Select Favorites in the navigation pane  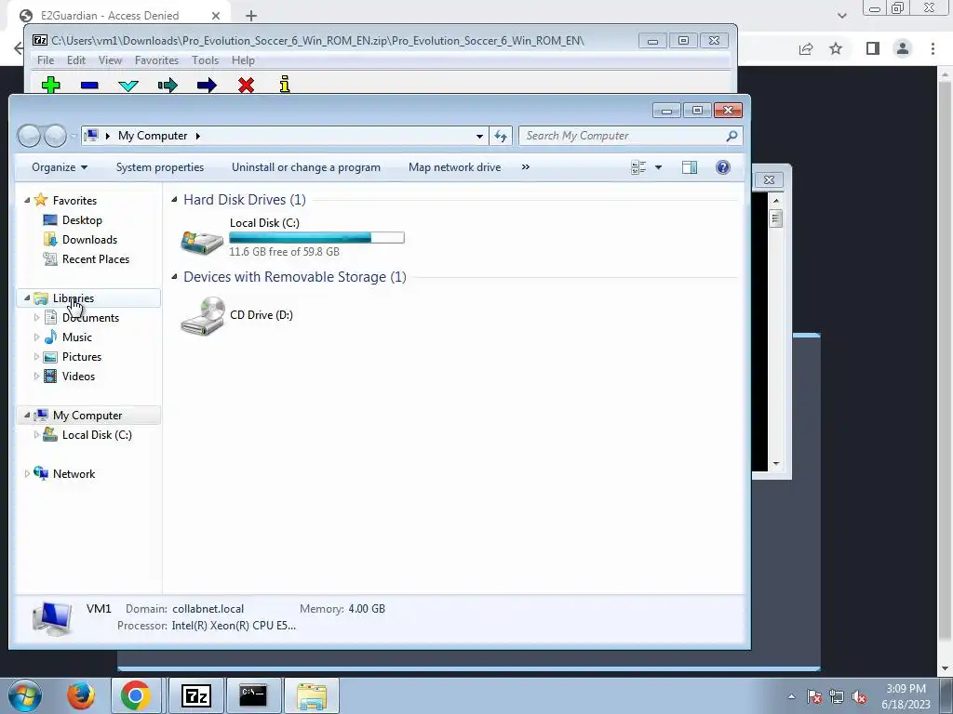pos(74,201)
